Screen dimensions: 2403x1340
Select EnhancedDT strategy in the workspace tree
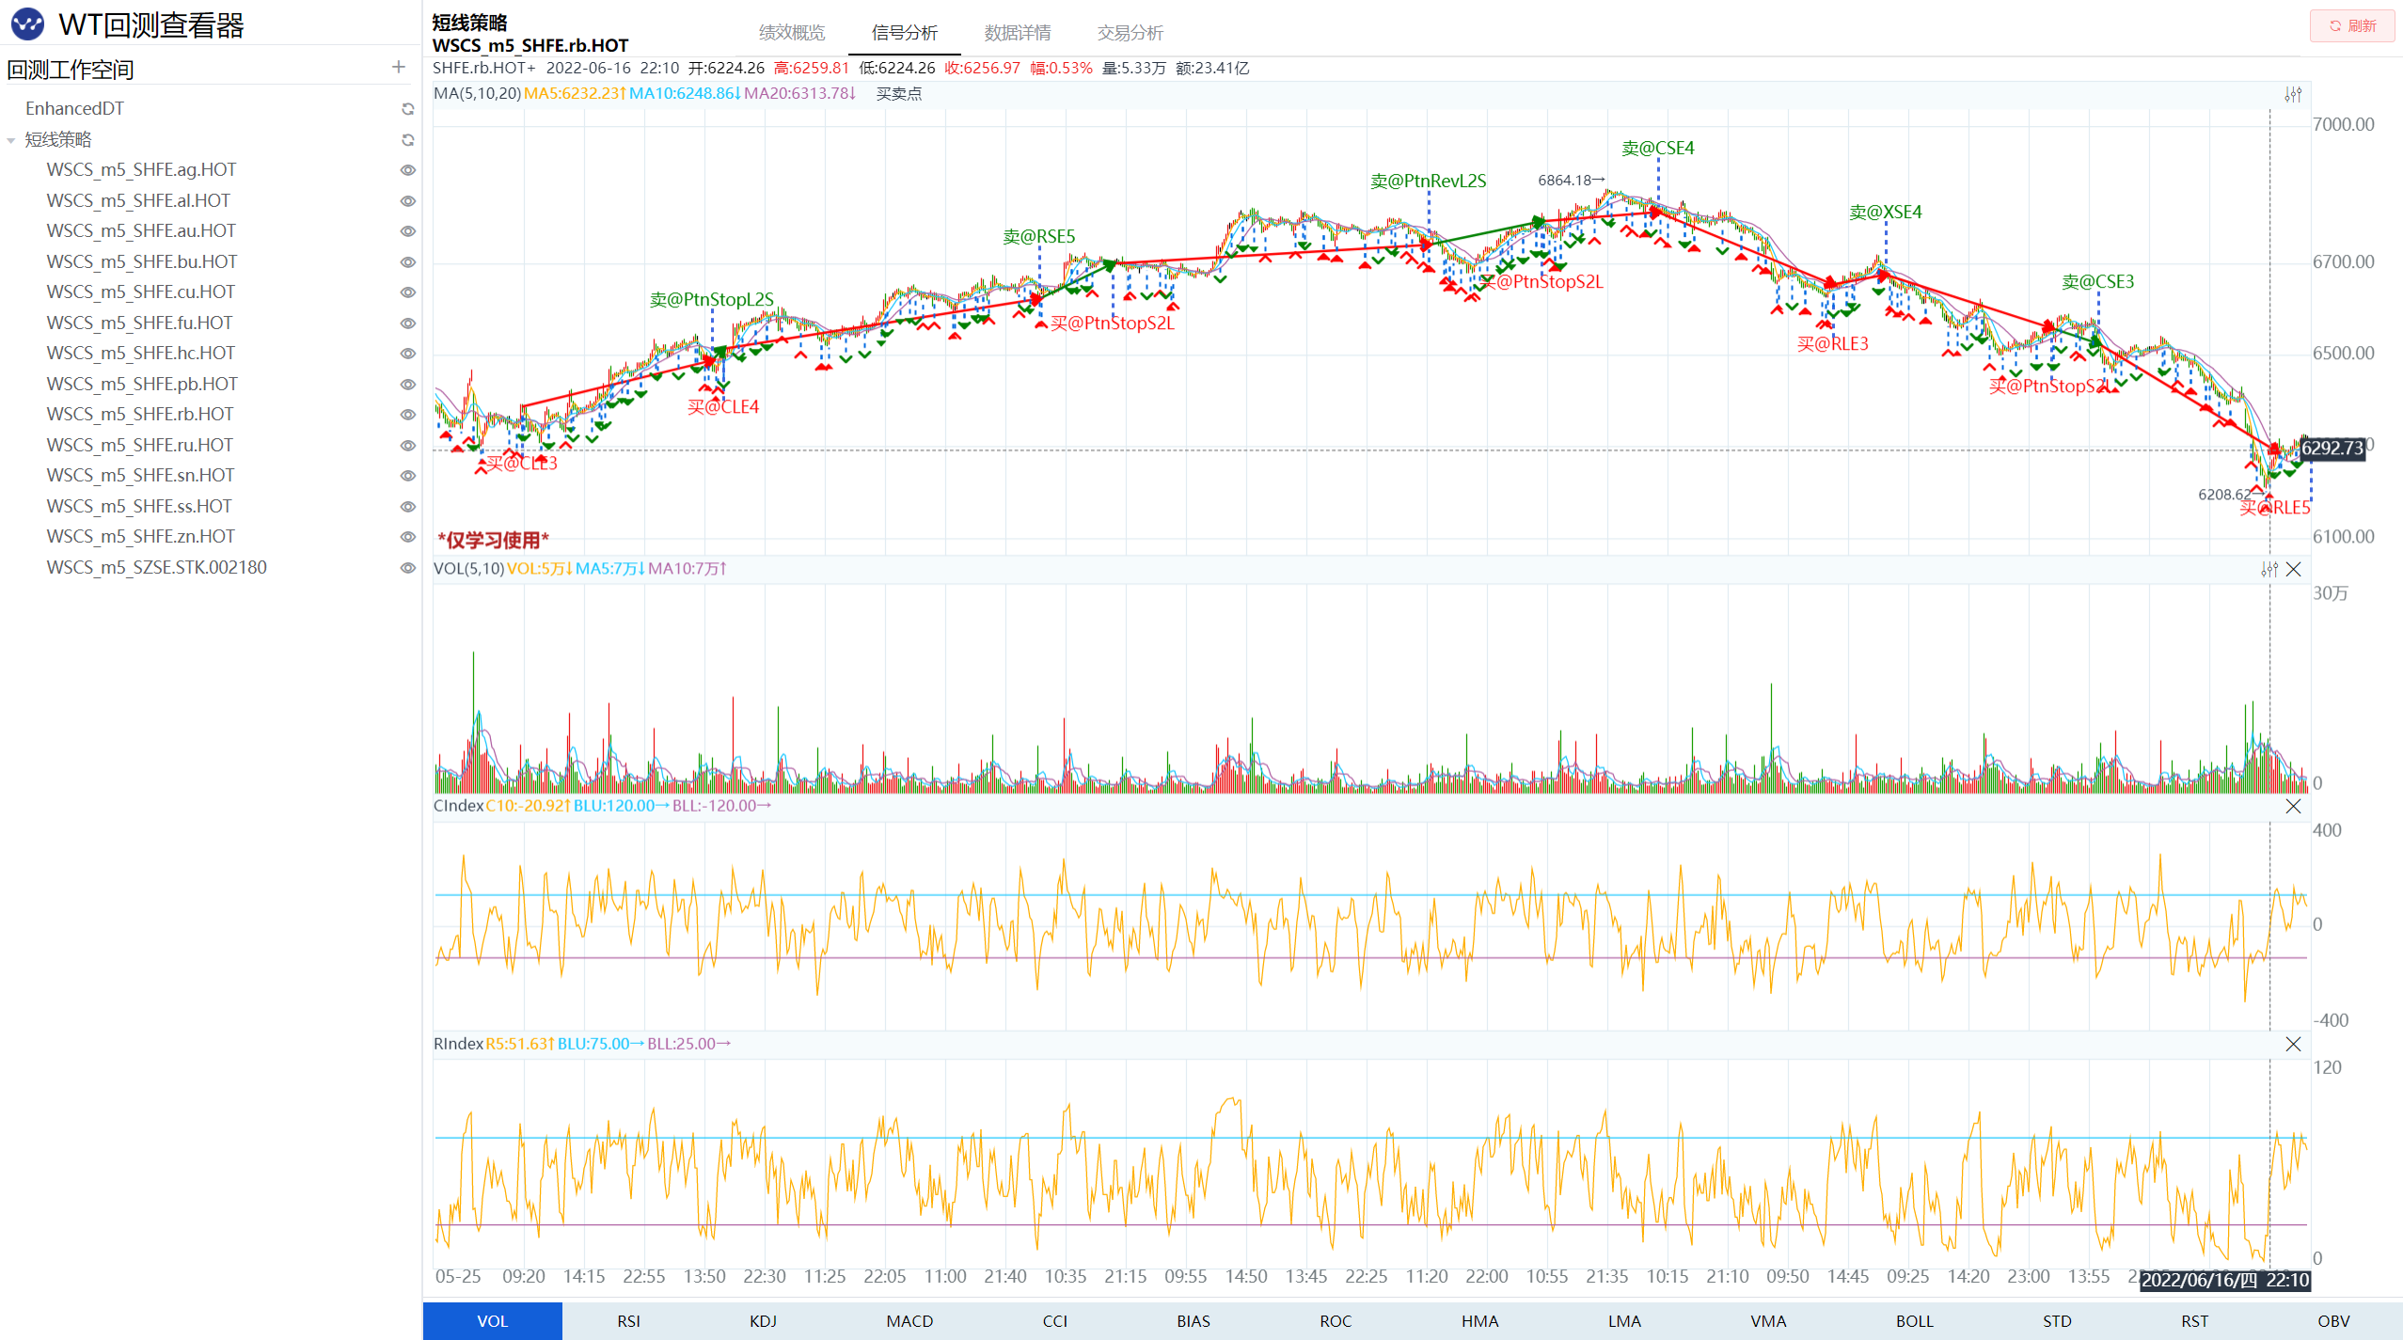pos(74,108)
